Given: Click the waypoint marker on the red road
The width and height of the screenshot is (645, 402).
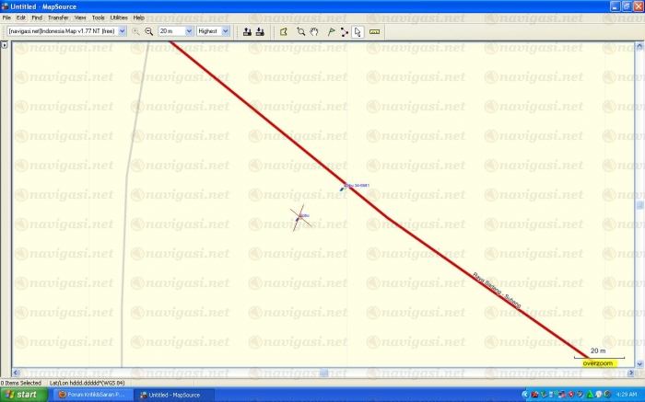Looking at the screenshot, I should (x=345, y=189).
